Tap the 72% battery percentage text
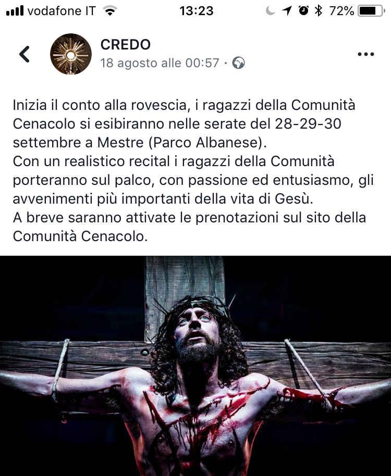This screenshot has height=476, width=391. pyautogui.click(x=342, y=11)
